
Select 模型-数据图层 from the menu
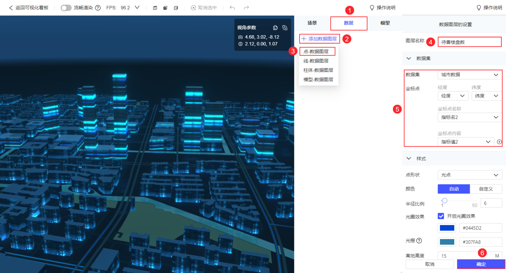pos(319,80)
